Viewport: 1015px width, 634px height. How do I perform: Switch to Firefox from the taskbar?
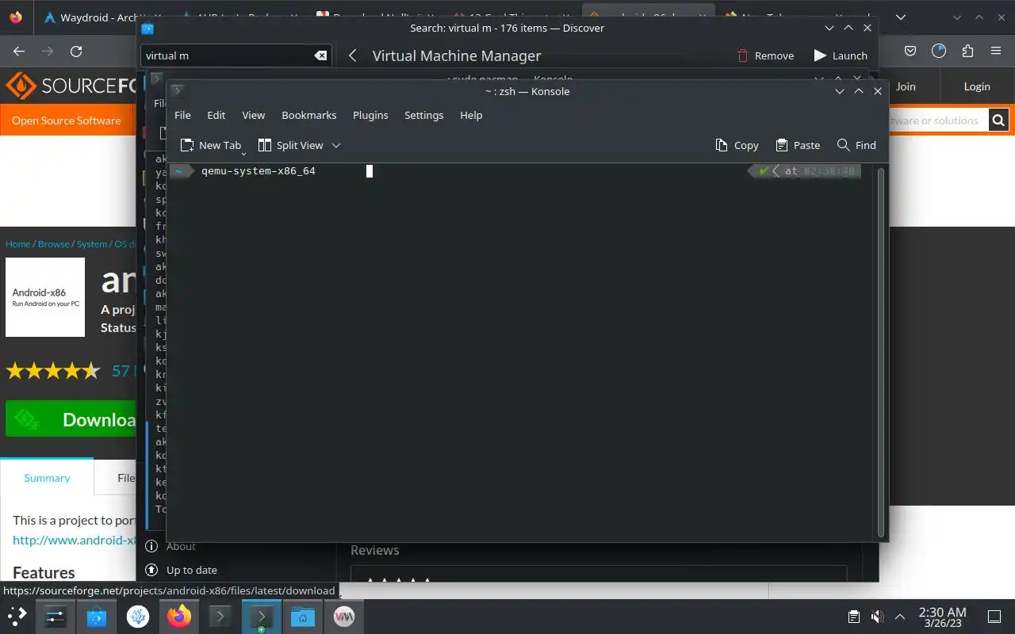coord(178,616)
